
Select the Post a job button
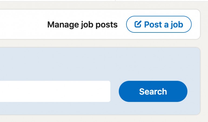[x=159, y=24]
